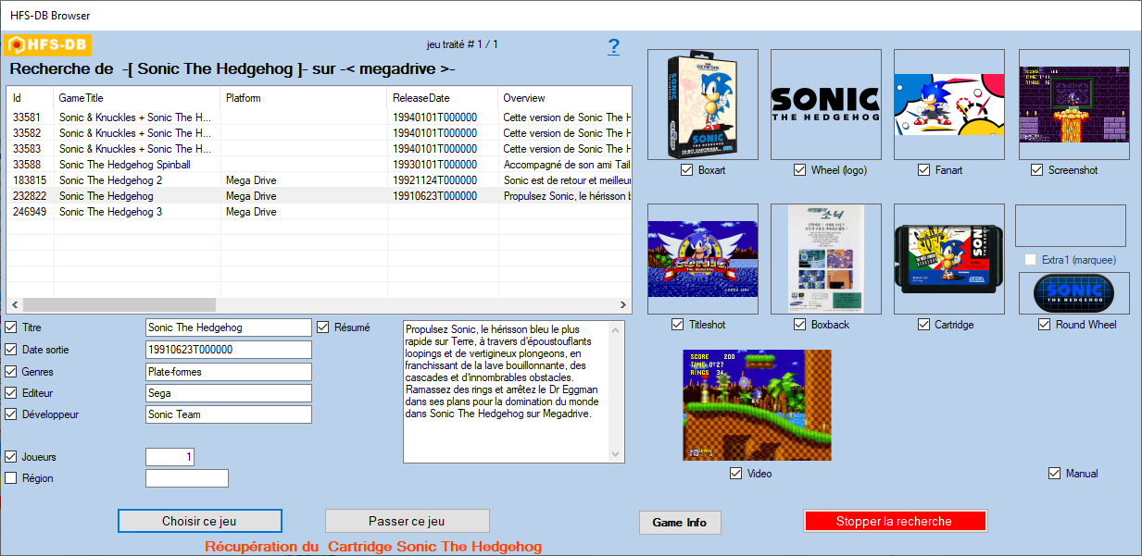
Task: Enable the Extra1 (marquee) checkbox
Action: pyautogui.click(x=1030, y=260)
